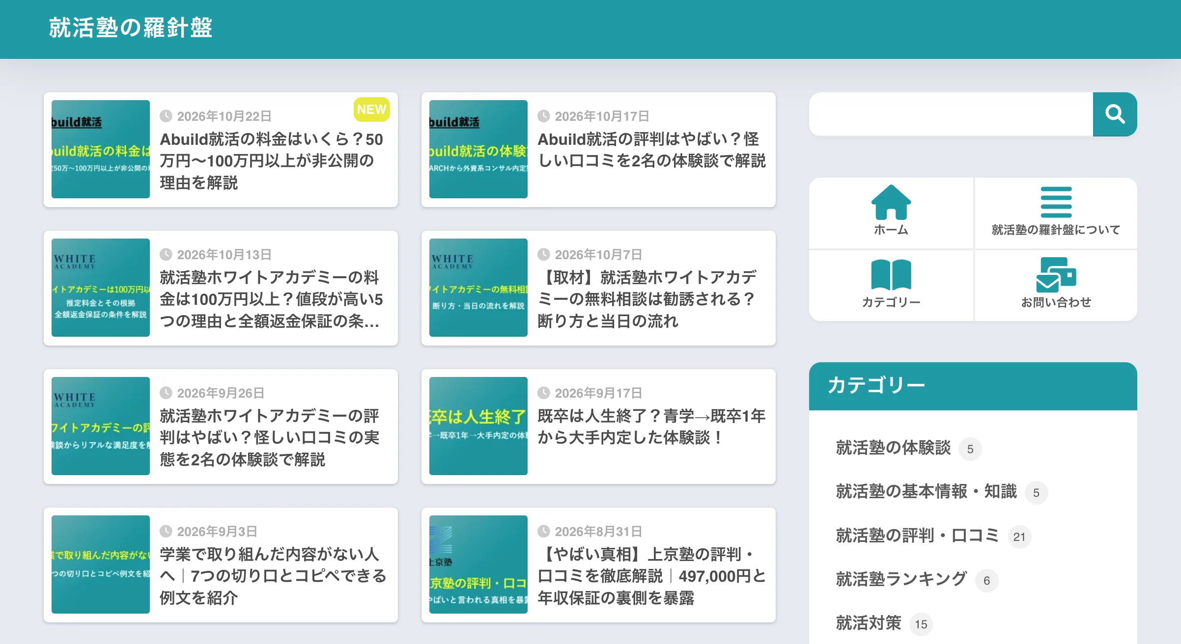Viewport: 1181px width, 644px height.
Task: Click count badge 21 beside 評判・口コミ
Action: (1019, 537)
